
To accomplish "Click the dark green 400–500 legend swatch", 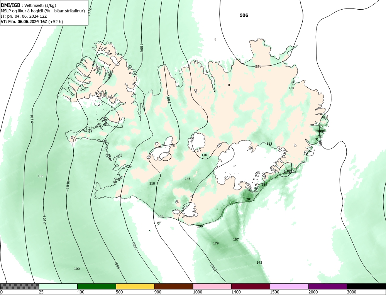I will 96,286.
